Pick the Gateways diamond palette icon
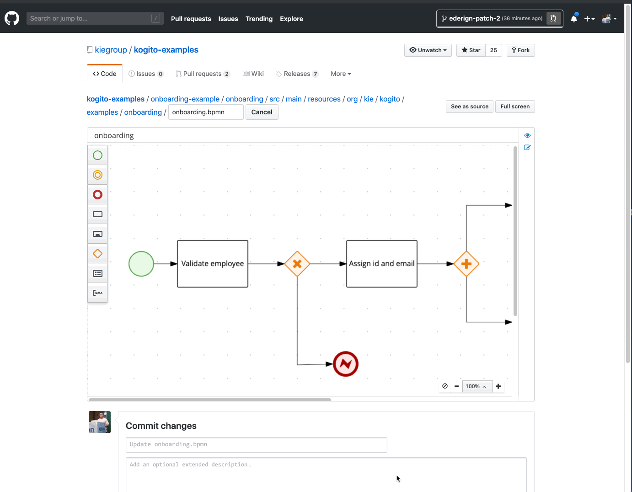This screenshot has height=492, width=632. coord(97,254)
